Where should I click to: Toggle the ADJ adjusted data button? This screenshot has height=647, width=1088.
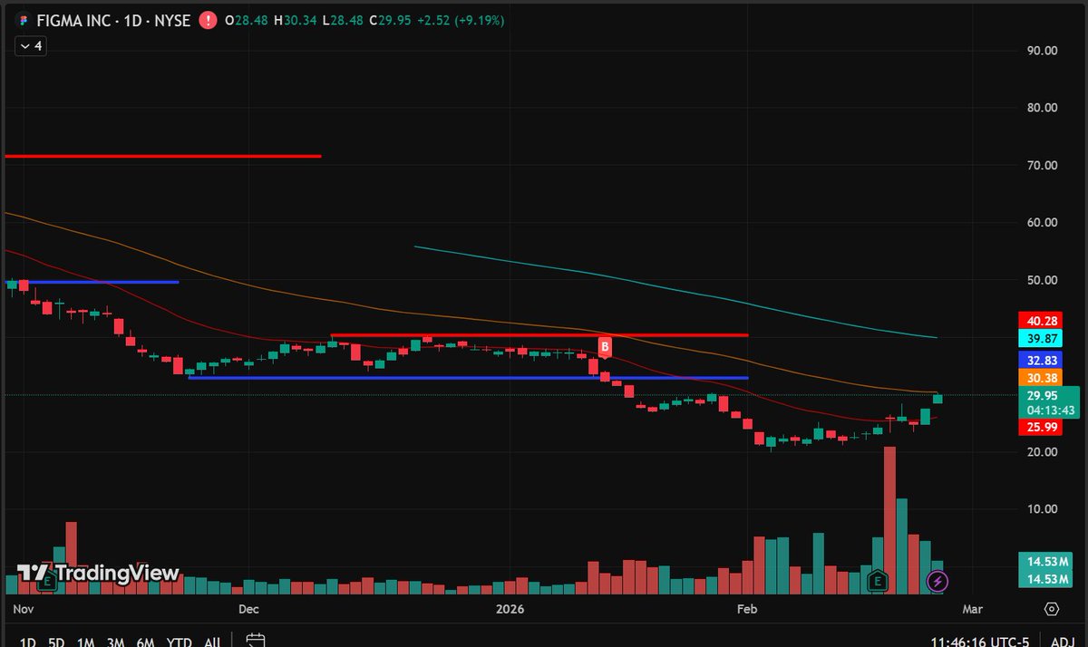coord(1064,642)
